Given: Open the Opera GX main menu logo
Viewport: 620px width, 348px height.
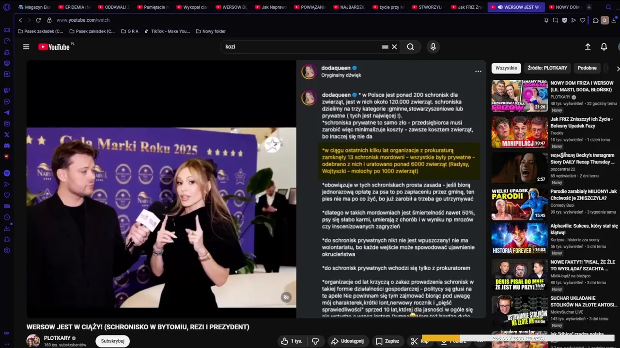Looking at the screenshot, I should (x=7, y=7).
